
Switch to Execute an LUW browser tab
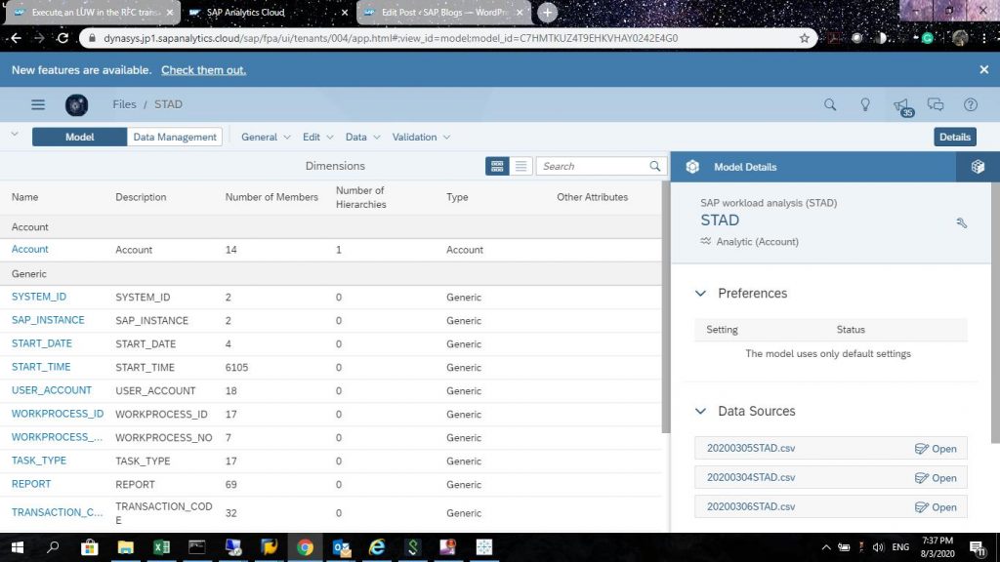pos(91,13)
